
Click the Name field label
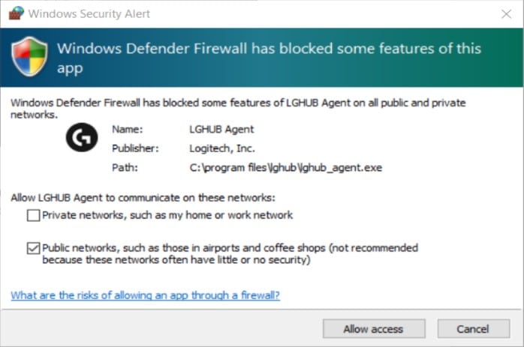[x=127, y=129]
